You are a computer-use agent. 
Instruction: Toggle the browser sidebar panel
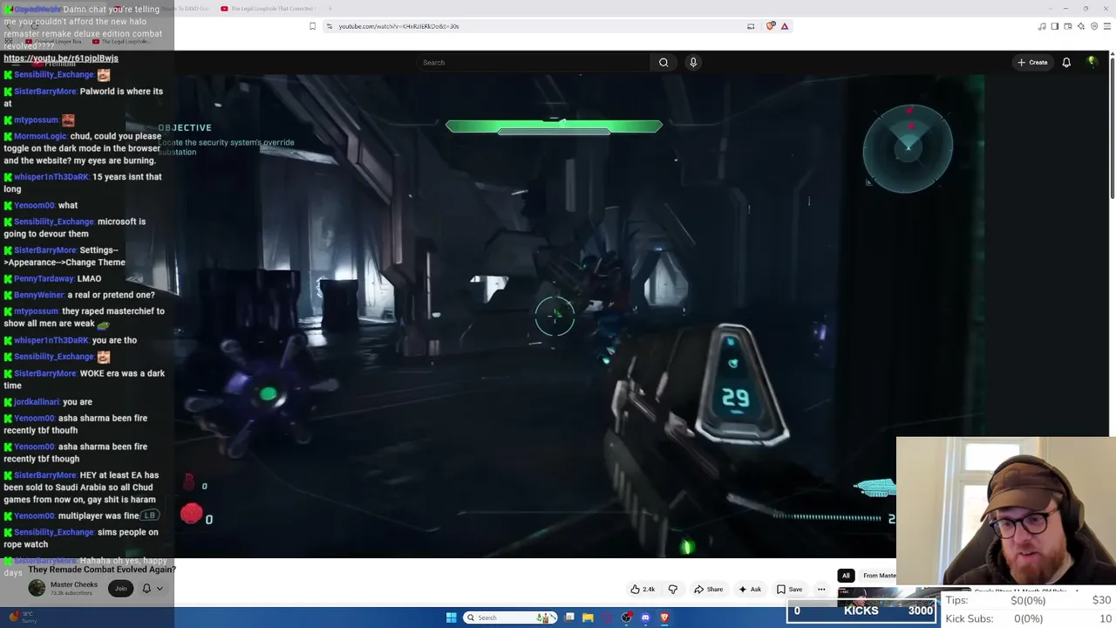(1055, 26)
